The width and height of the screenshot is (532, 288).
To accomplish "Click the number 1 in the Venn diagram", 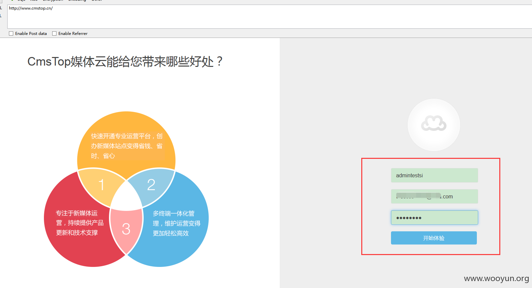I will click(101, 185).
